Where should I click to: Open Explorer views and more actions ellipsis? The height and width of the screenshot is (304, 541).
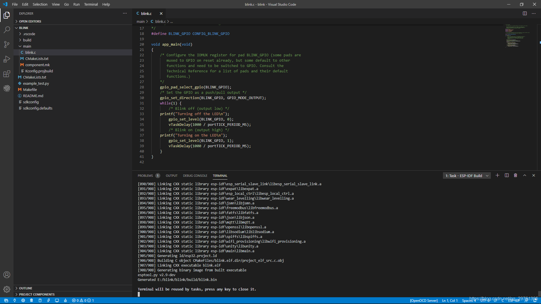125,13
